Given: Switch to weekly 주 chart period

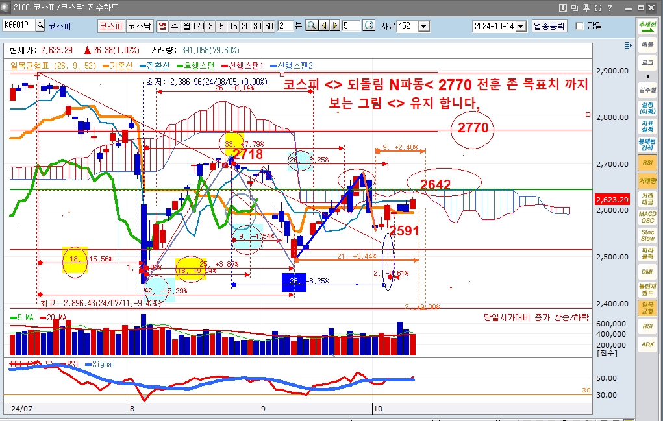Looking at the screenshot, I should point(174,26).
